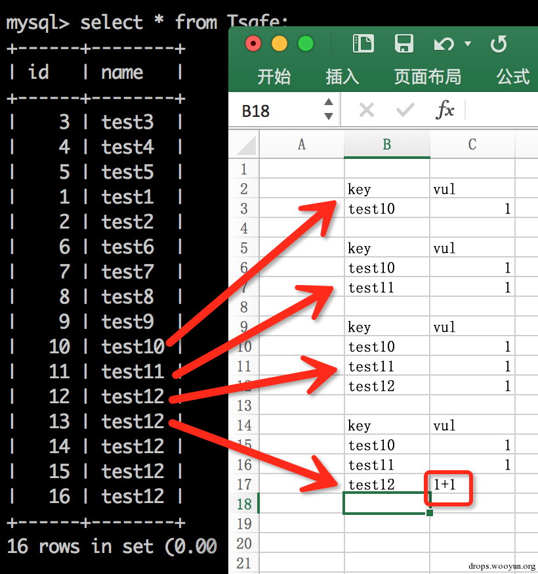The image size is (538, 574).
Task: Click the Undo arrow icon
Action: click(444, 44)
